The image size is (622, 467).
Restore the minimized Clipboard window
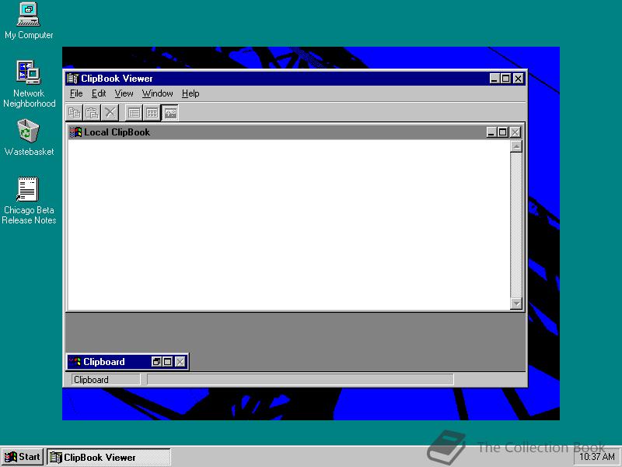pyautogui.click(x=157, y=362)
